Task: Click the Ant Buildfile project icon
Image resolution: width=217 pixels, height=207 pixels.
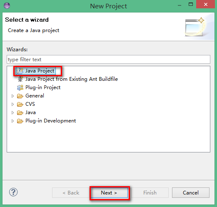Action: coord(20,79)
